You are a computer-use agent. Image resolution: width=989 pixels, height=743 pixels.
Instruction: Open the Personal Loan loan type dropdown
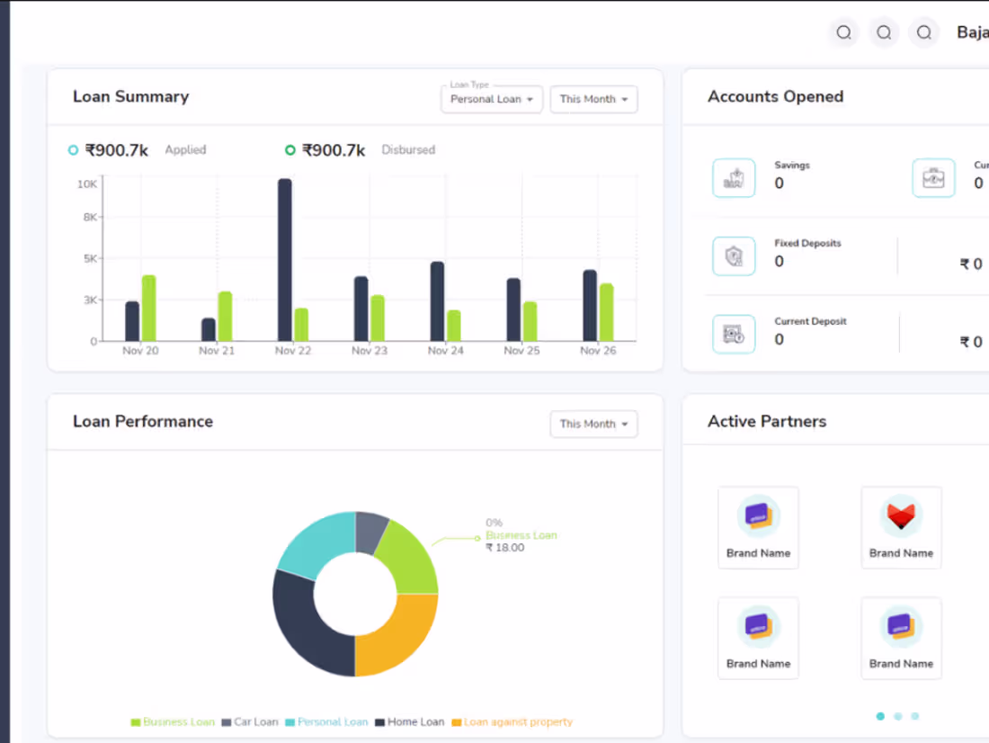click(x=492, y=99)
